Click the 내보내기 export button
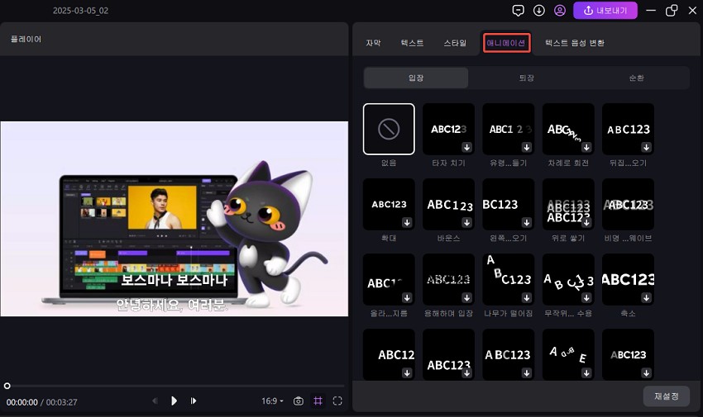Image resolution: width=703 pixels, height=417 pixels. click(605, 11)
